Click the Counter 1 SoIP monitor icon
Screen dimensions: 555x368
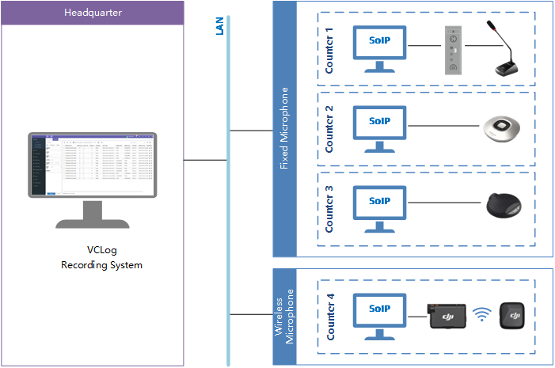[380, 46]
